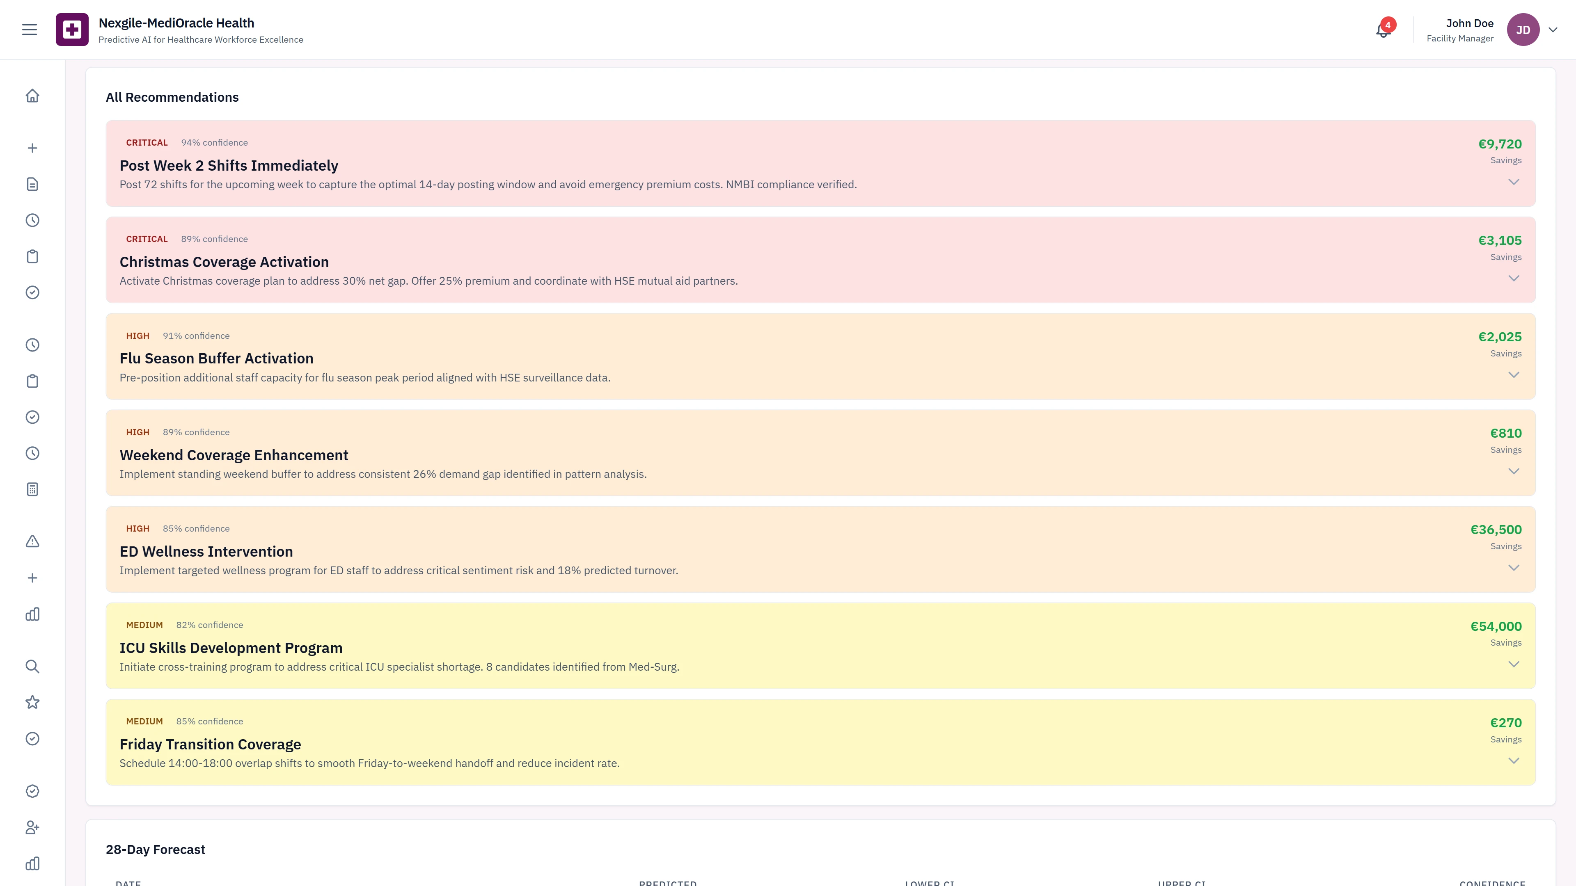
Task: Click the JD avatar circle
Action: [x=1523, y=30]
